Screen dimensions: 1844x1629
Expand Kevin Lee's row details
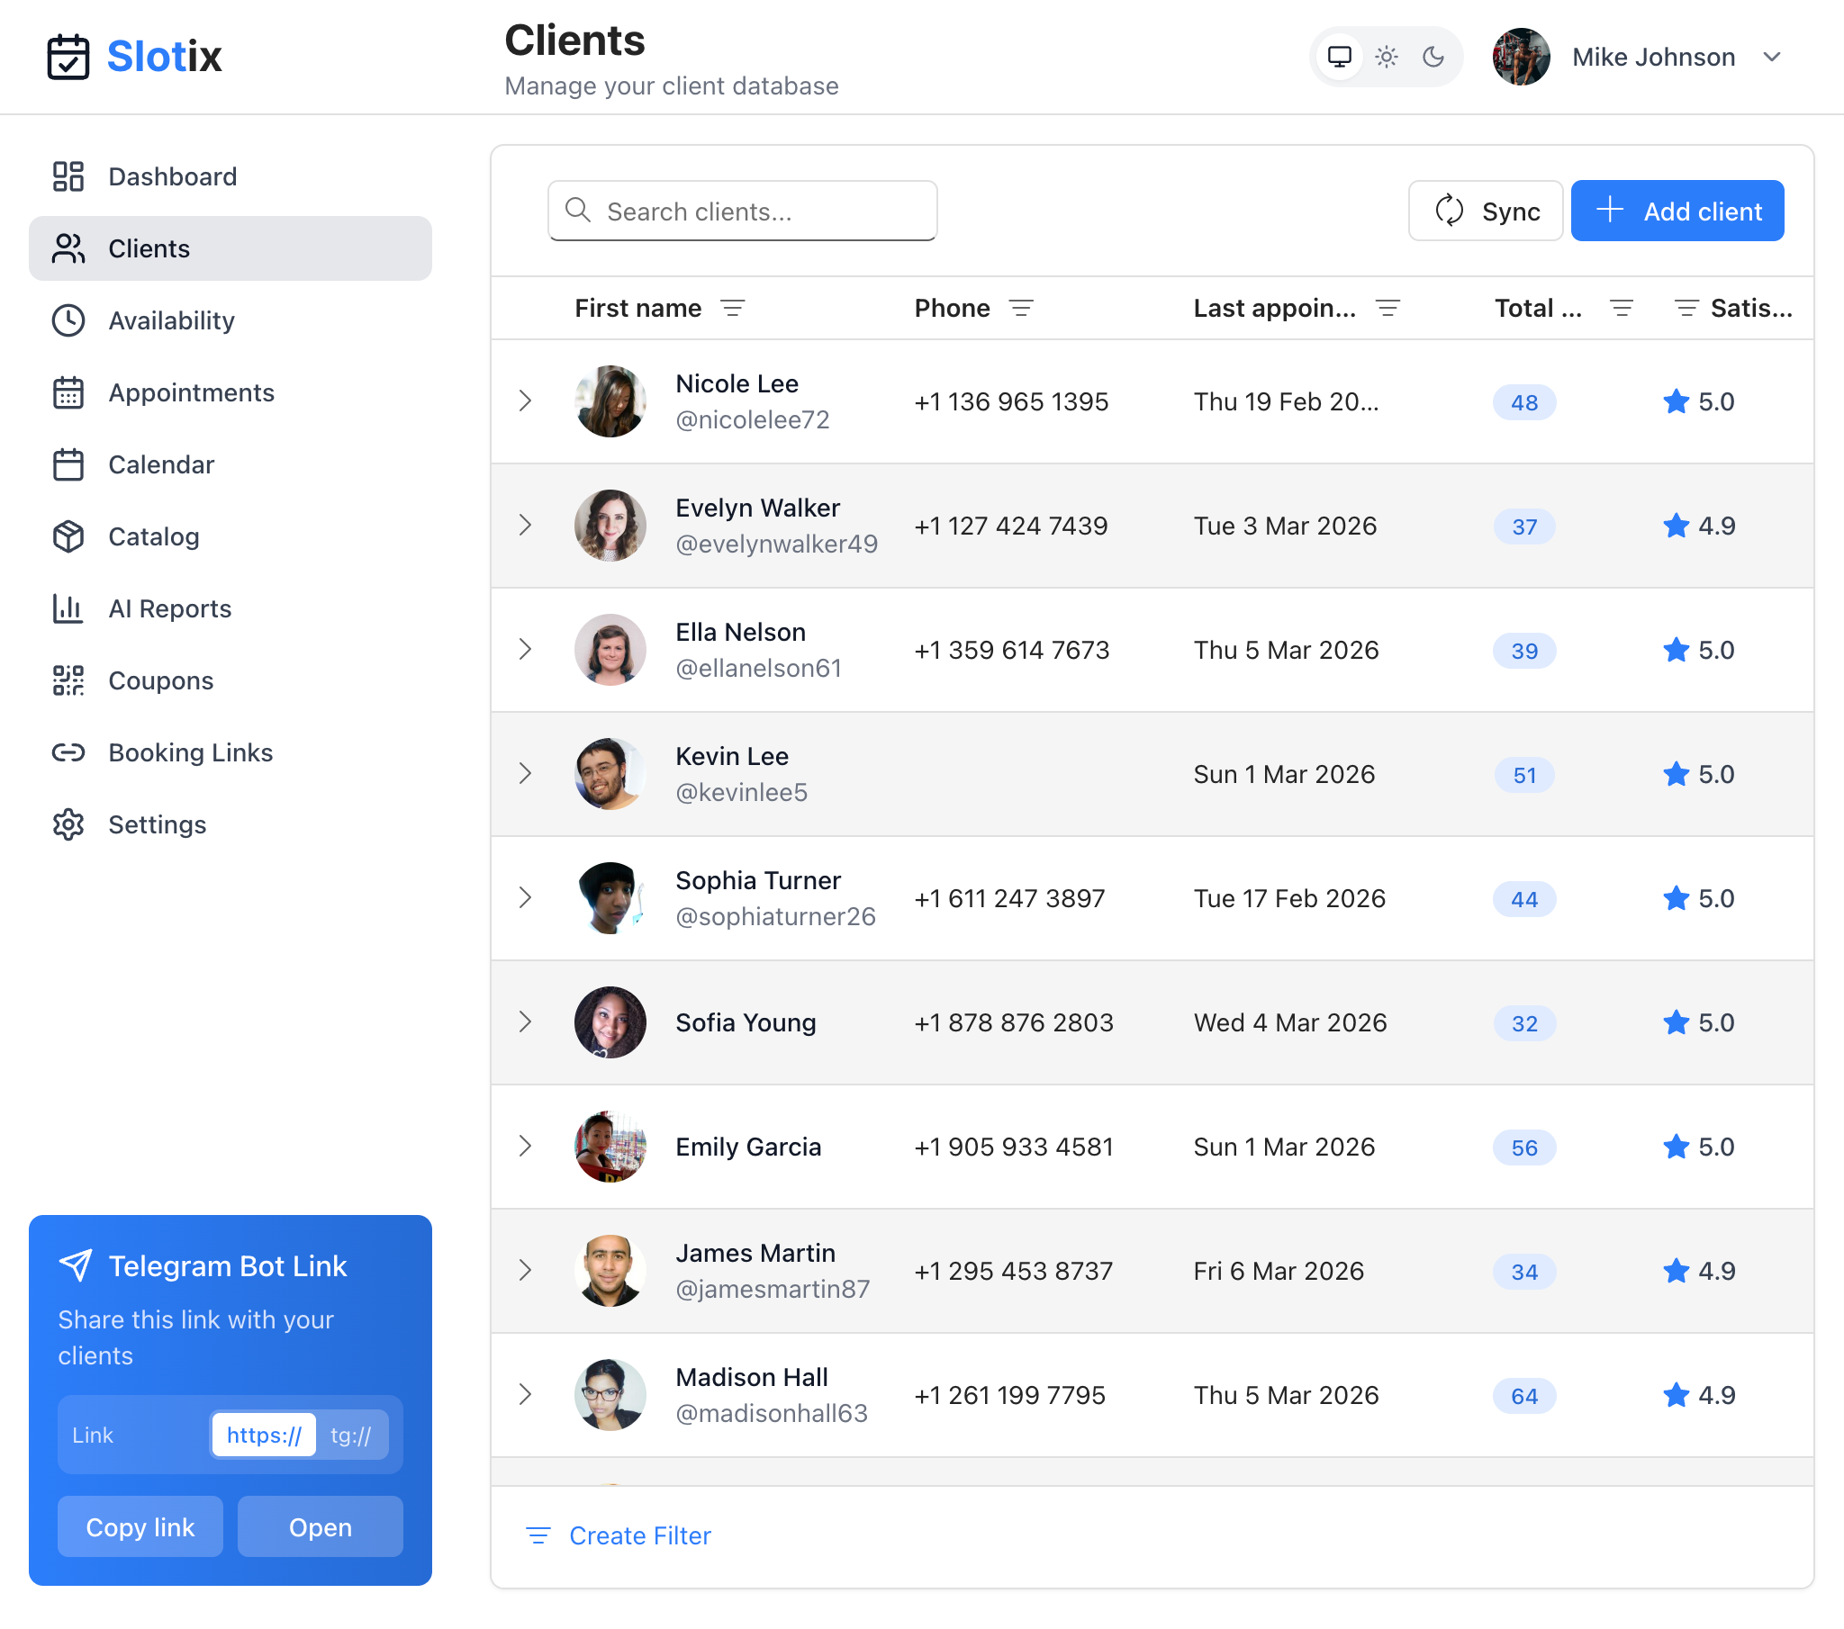(x=525, y=773)
